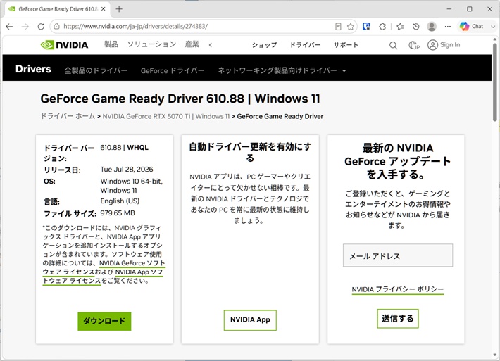Click the scrollbar down arrow
Screen dimensions: 500x361
pos(495,355)
